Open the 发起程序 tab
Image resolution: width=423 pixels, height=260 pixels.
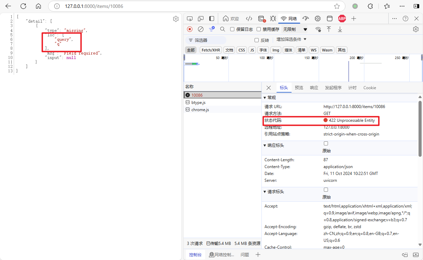click(333, 88)
